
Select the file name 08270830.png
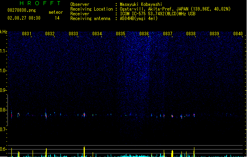22,10
